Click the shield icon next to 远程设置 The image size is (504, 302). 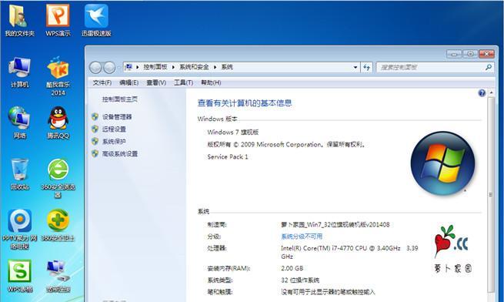(95, 129)
